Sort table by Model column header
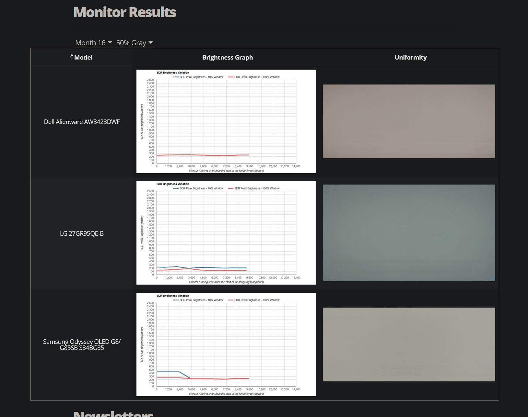This screenshot has height=417, width=528. [x=82, y=57]
